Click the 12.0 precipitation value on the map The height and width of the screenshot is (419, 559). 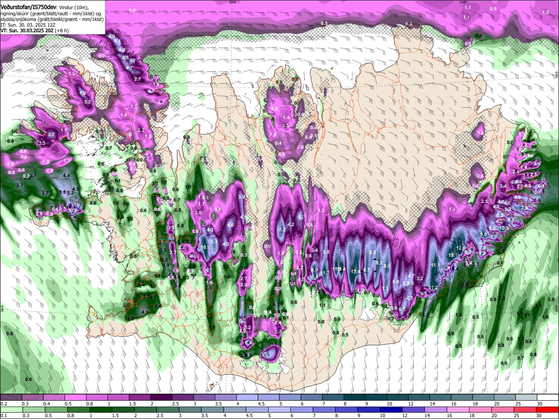461,247
